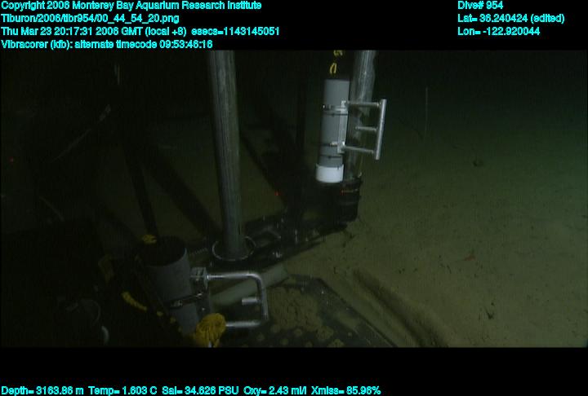This screenshot has height=396, width=588.
Task: Click the 'Depth= 3163.86 m' reading
Action: pyautogui.click(x=42, y=391)
